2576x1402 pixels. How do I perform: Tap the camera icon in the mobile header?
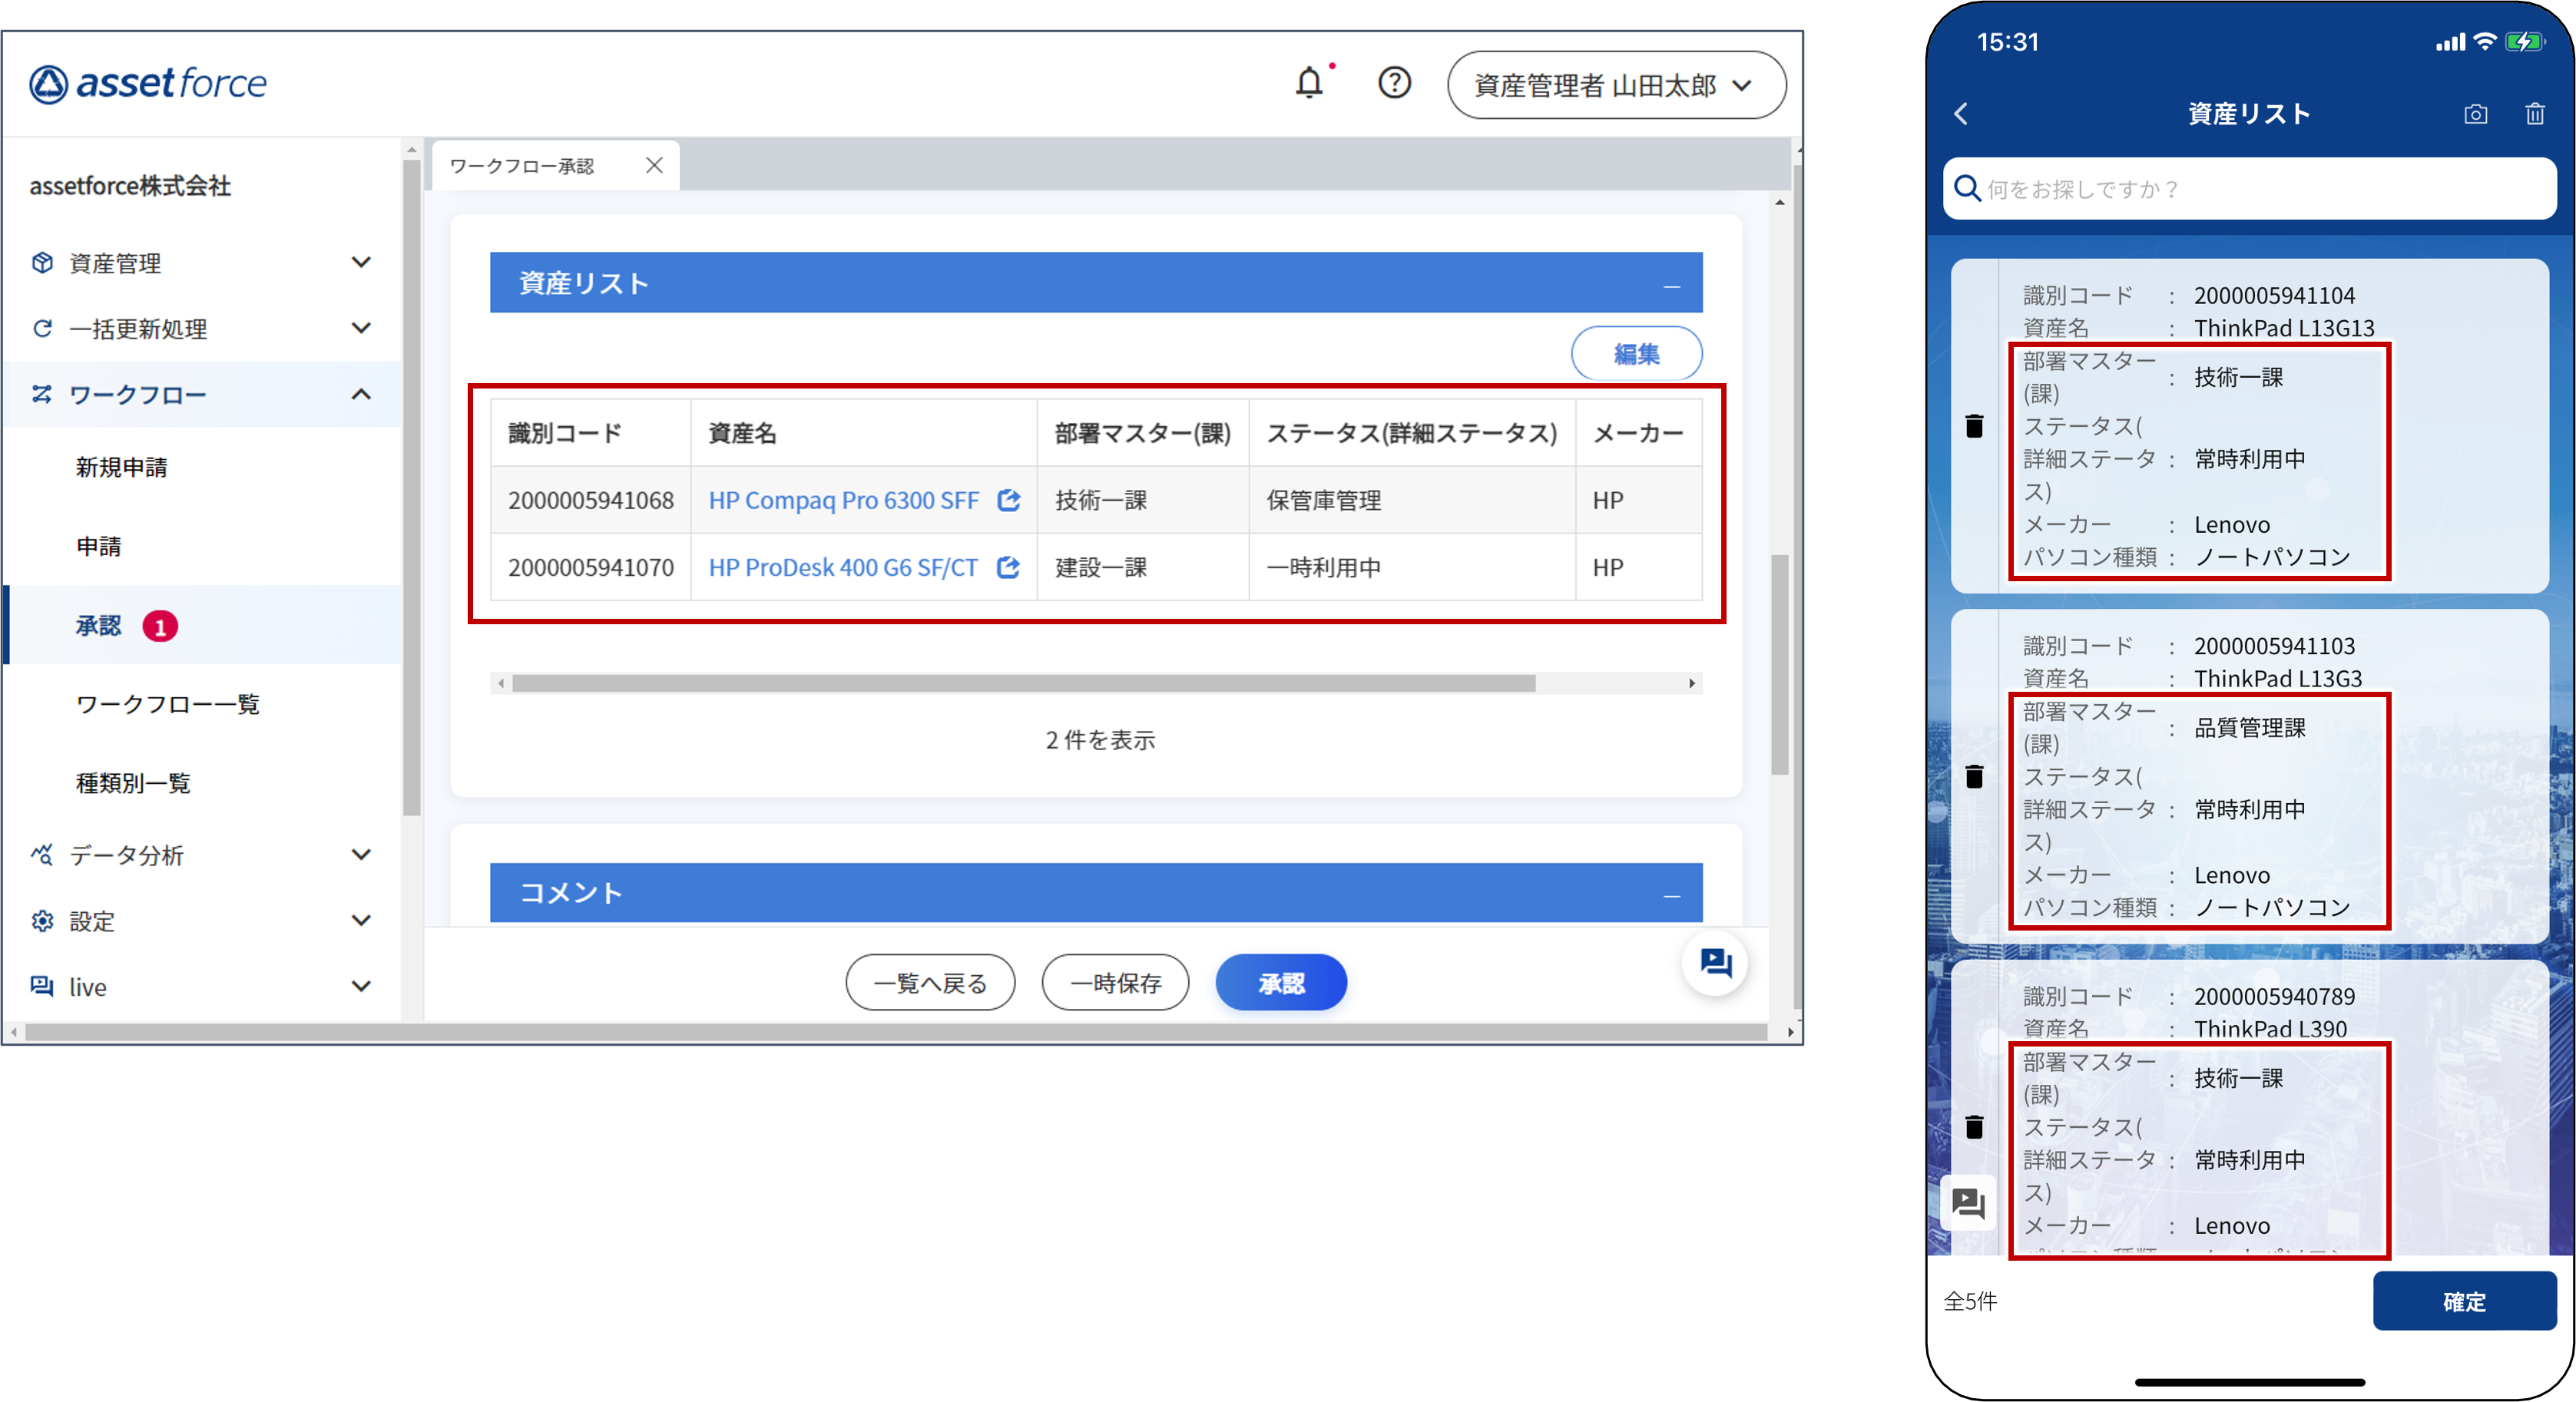[2475, 114]
